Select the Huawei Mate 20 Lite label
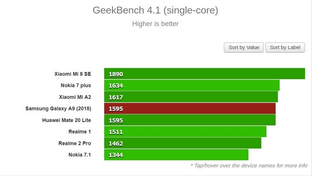The height and width of the screenshot is (176, 312). pos(66,120)
